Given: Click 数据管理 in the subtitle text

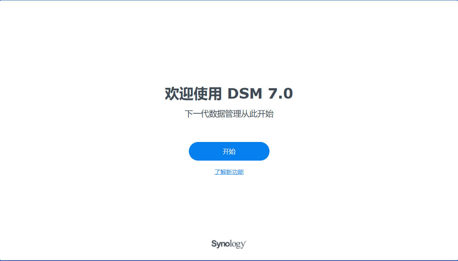Looking at the screenshot, I should tap(225, 114).
